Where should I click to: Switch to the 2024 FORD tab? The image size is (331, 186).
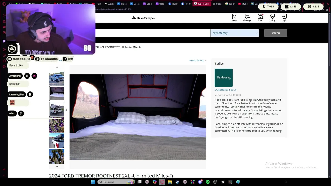click(x=201, y=4)
